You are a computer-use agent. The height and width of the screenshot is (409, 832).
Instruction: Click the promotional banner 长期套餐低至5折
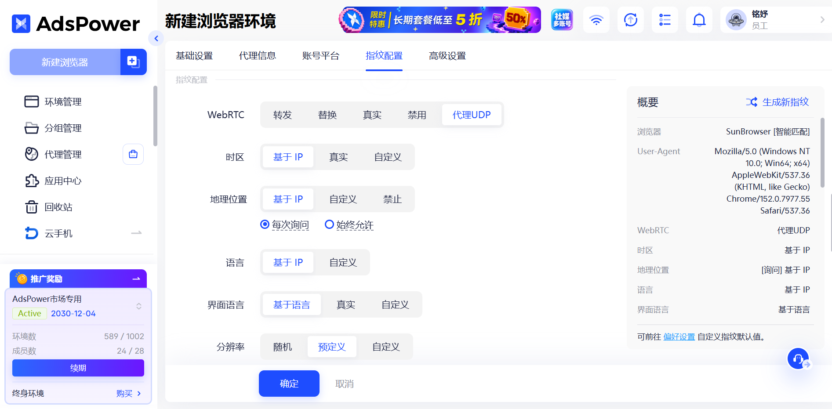tap(440, 20)
